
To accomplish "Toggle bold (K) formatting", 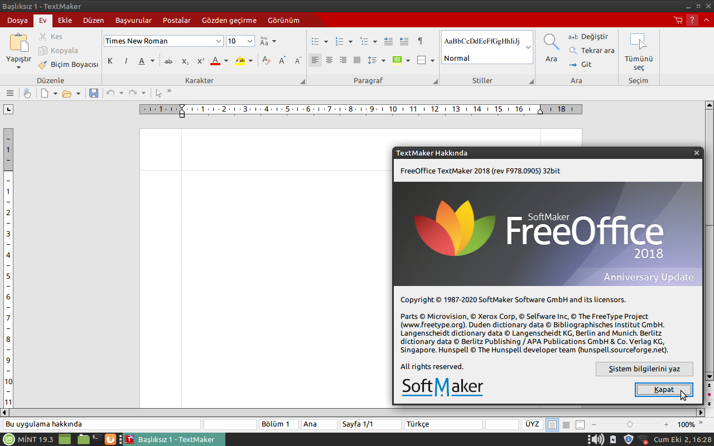I will pyautogui.click(x=110, y=61).
